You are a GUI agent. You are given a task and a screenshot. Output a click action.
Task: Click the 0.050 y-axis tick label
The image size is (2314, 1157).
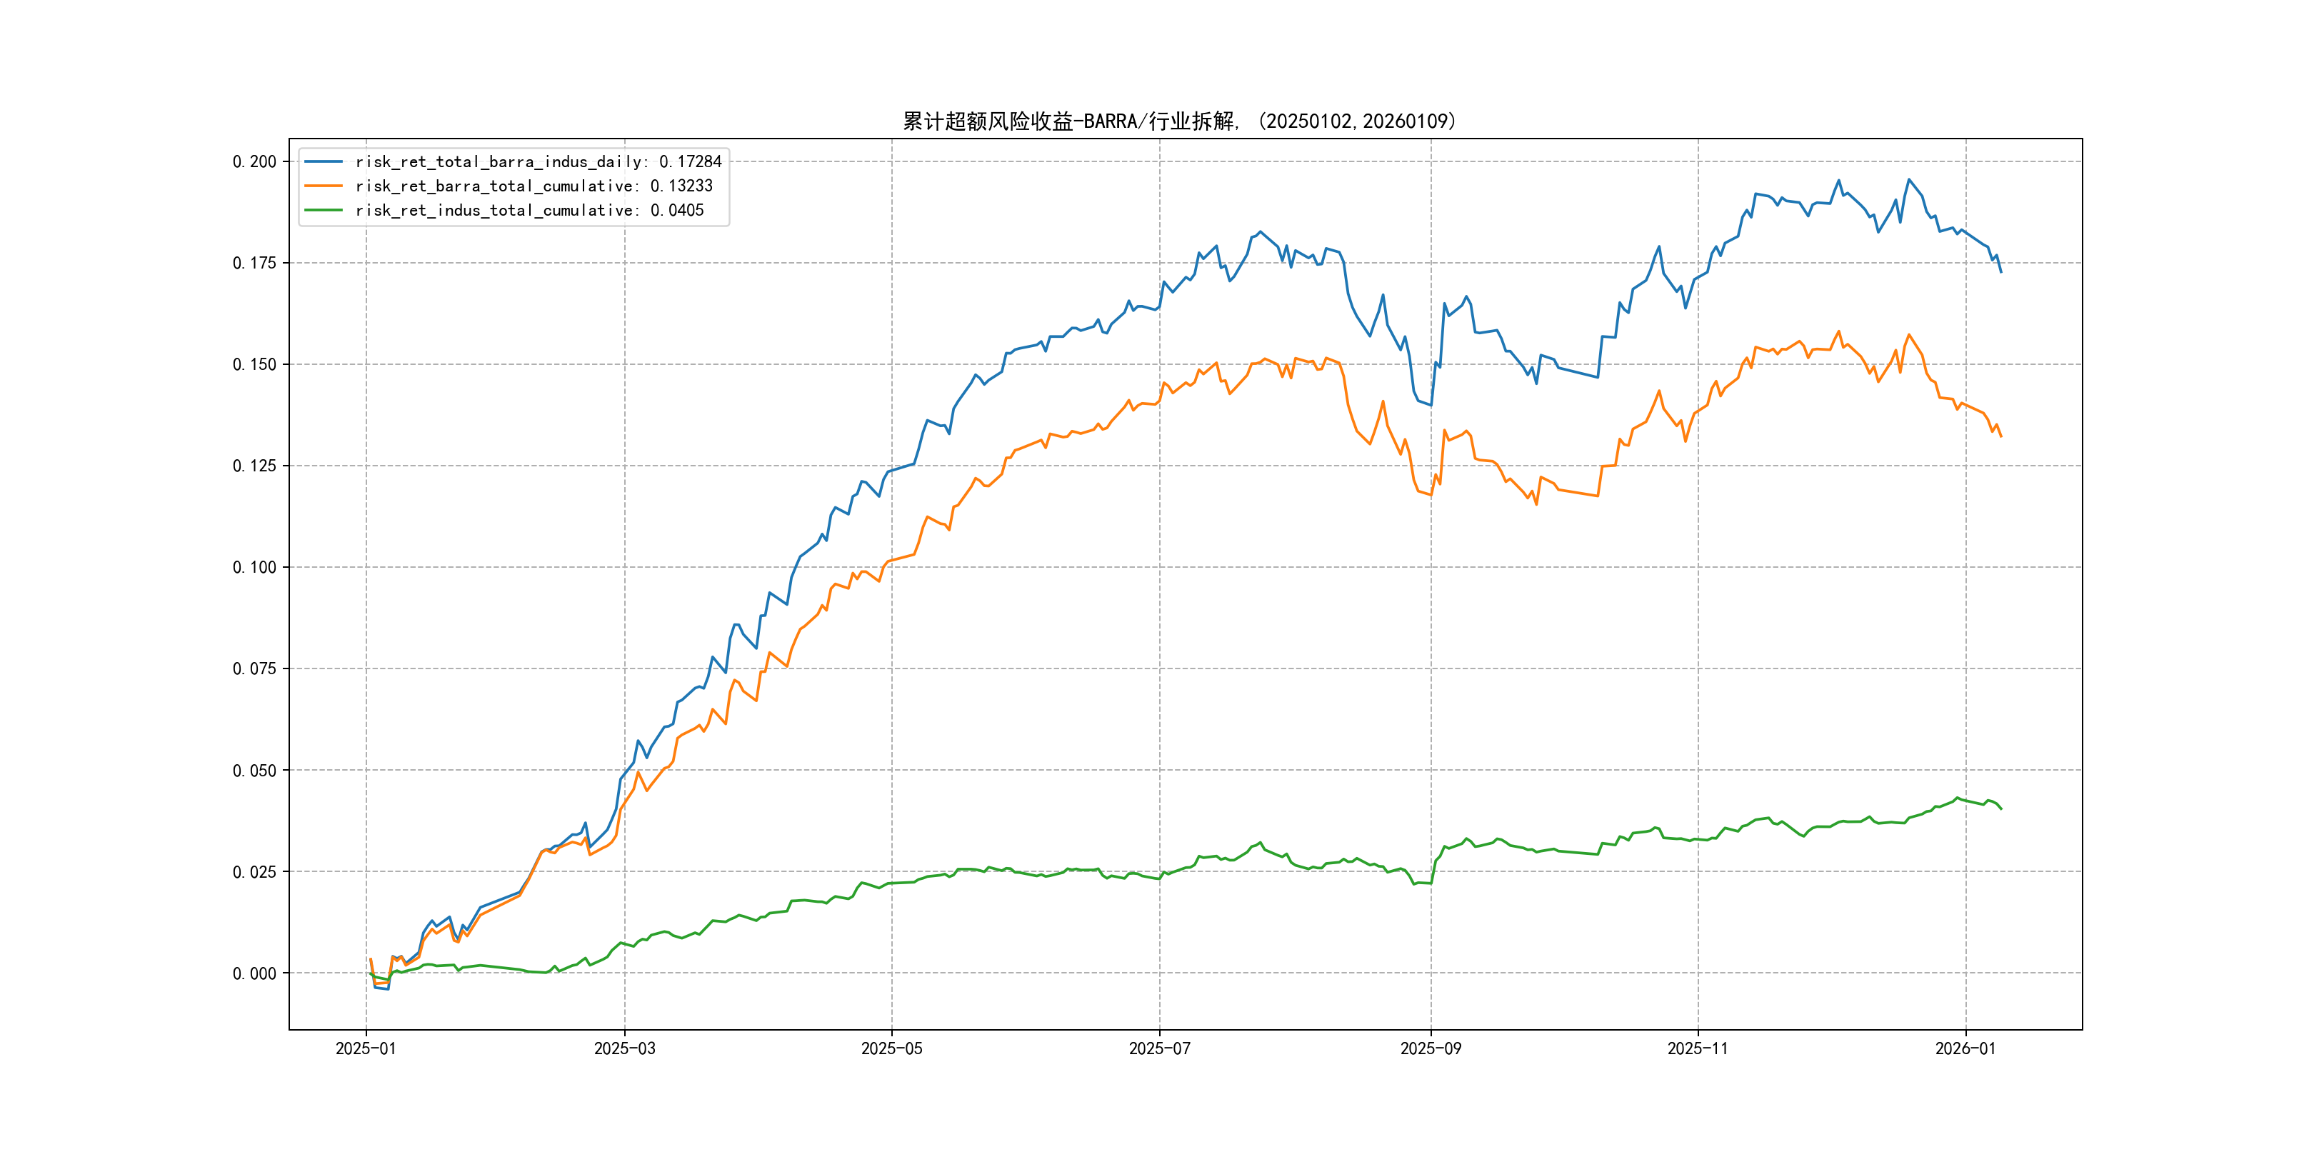pos(254,771)
